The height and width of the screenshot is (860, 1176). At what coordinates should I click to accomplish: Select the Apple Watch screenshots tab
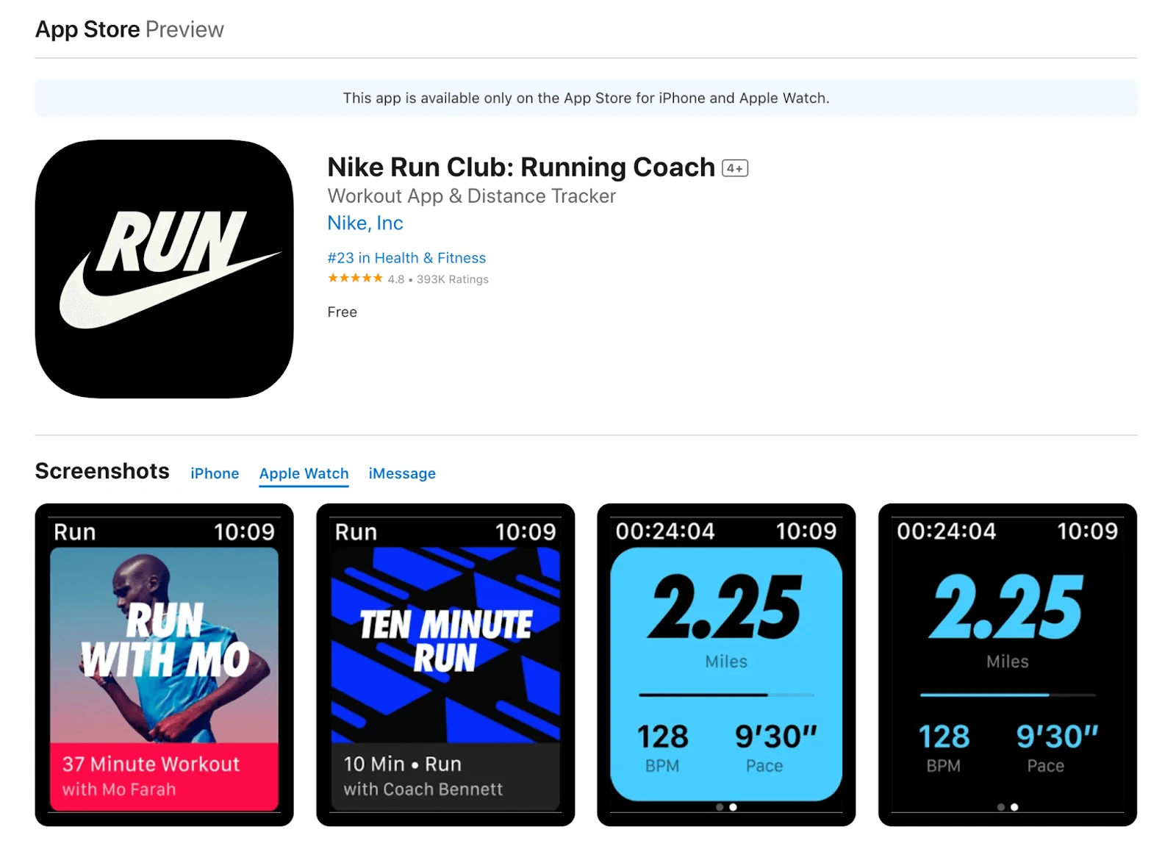(304, 473)
